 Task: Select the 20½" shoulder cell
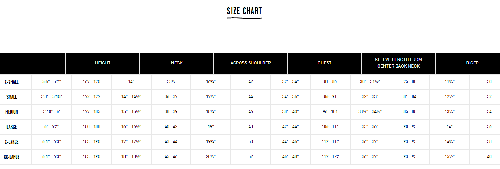(211, 157)
